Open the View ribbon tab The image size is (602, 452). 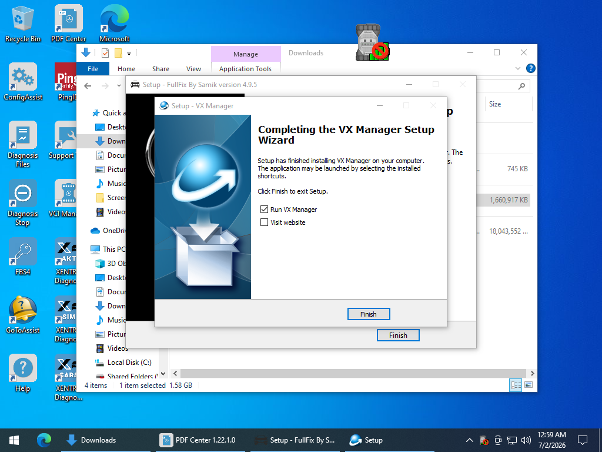(x=193, y=69)
